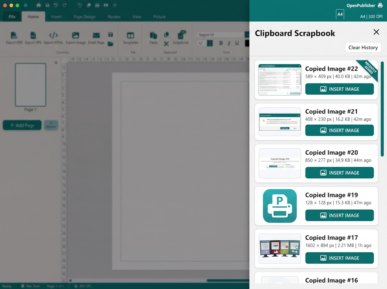Click the Export HTML code icon

coord(53,35)
